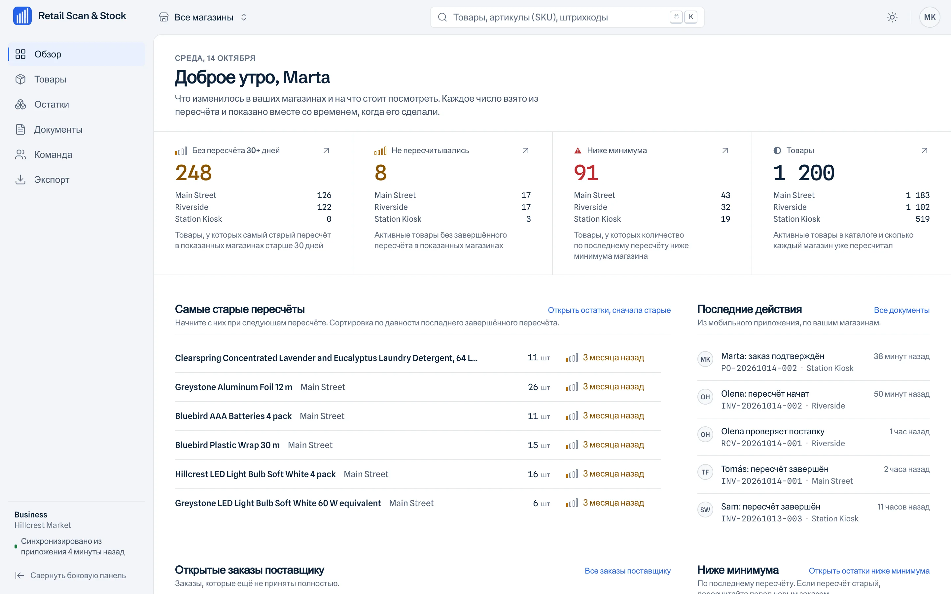Open Команда in the sidebar

point(77,155)
